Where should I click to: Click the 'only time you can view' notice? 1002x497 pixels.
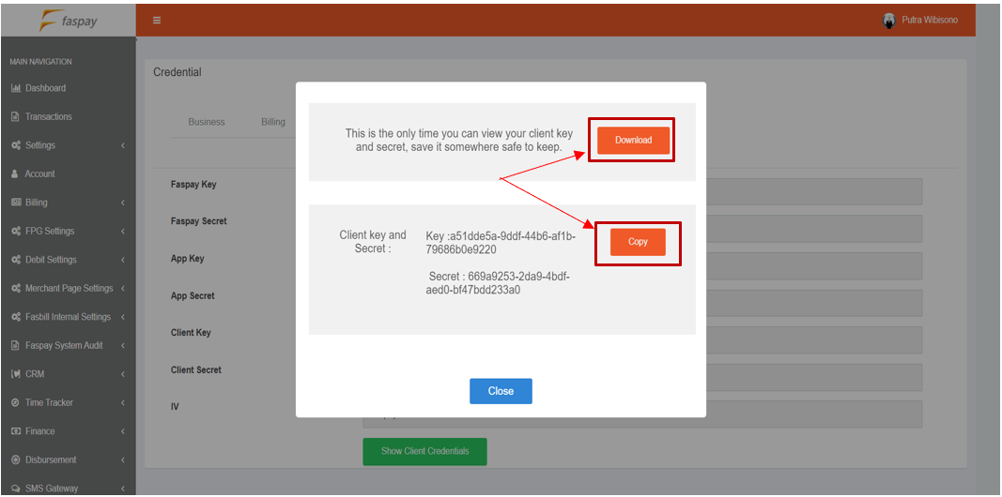click(459, 140)
